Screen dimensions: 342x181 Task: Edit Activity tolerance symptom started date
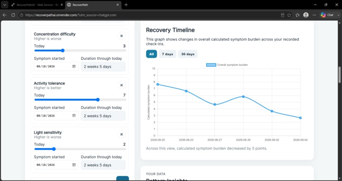tap(56, 116)
